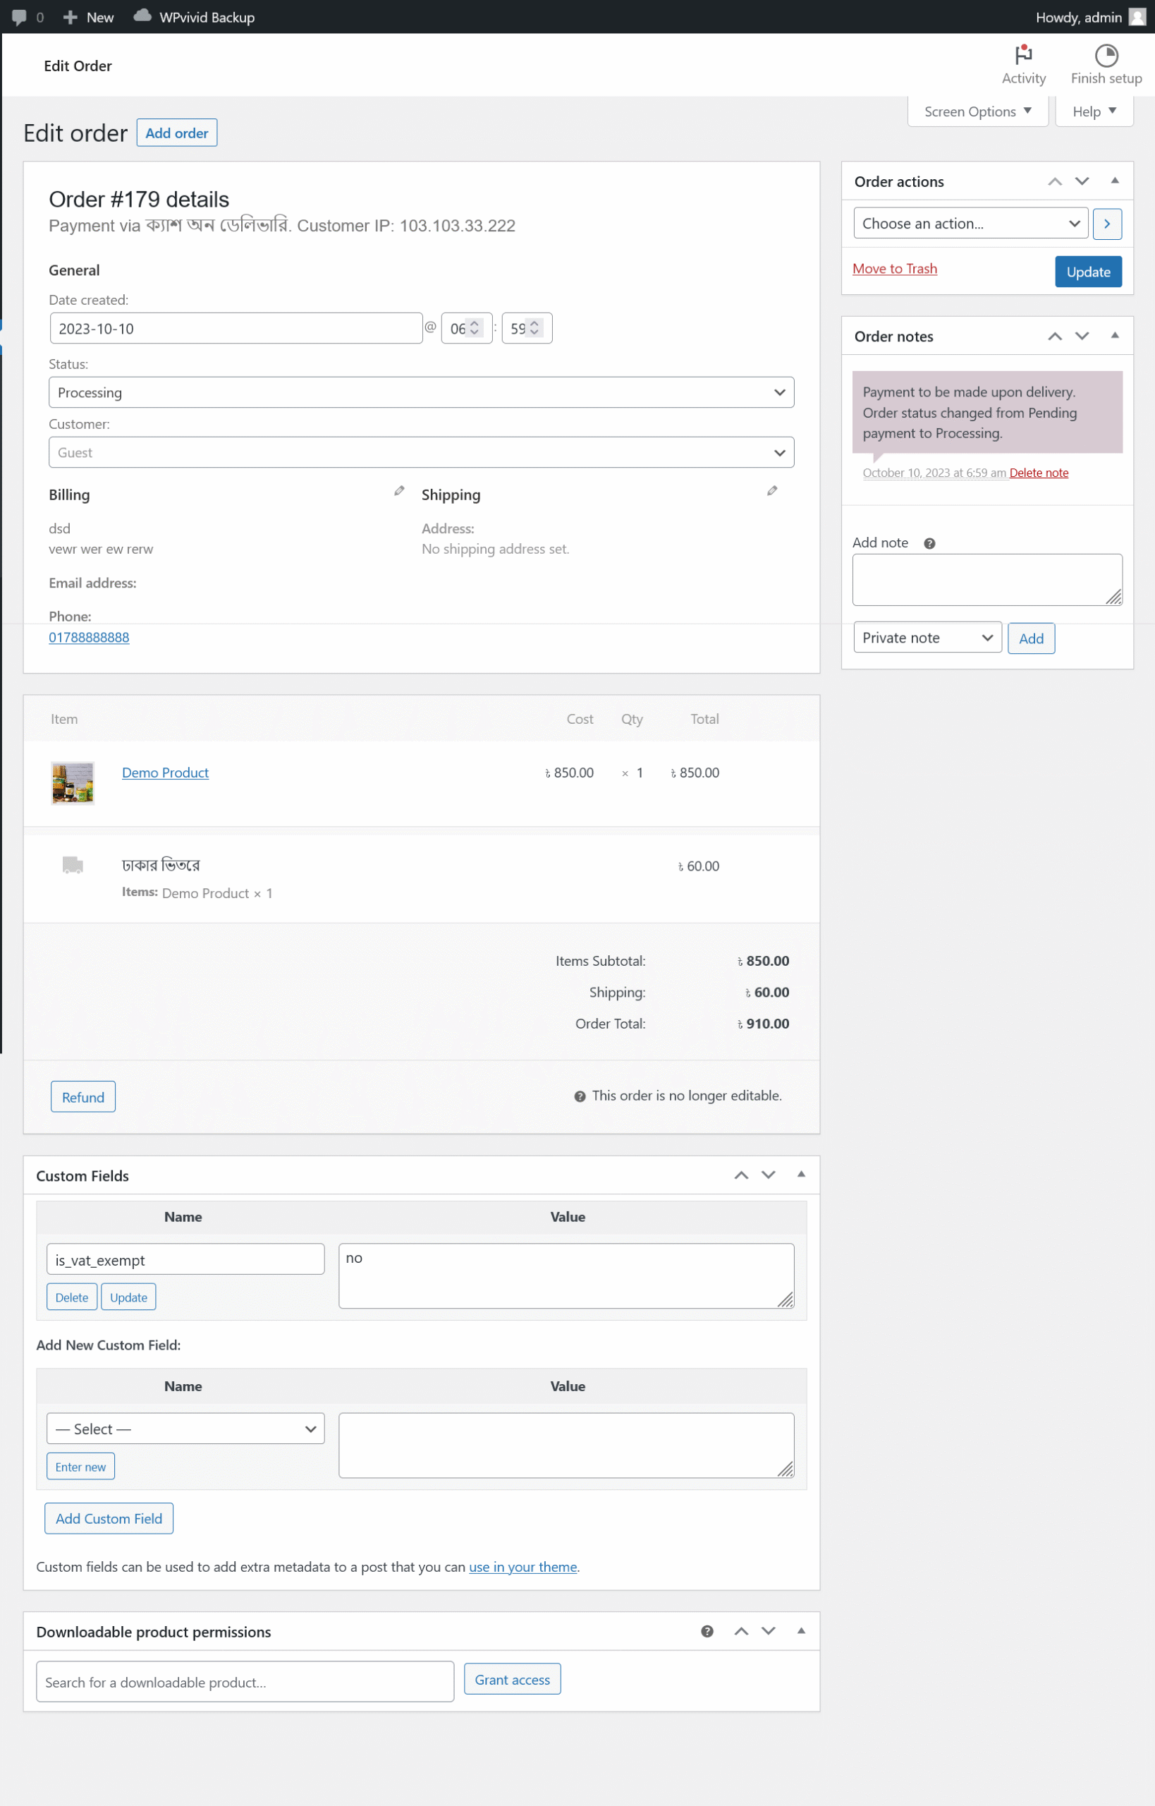The height and width of the screenshot is (1806, 1155).
Task: Open the Screen Options tab
Action: click(977, 111)
